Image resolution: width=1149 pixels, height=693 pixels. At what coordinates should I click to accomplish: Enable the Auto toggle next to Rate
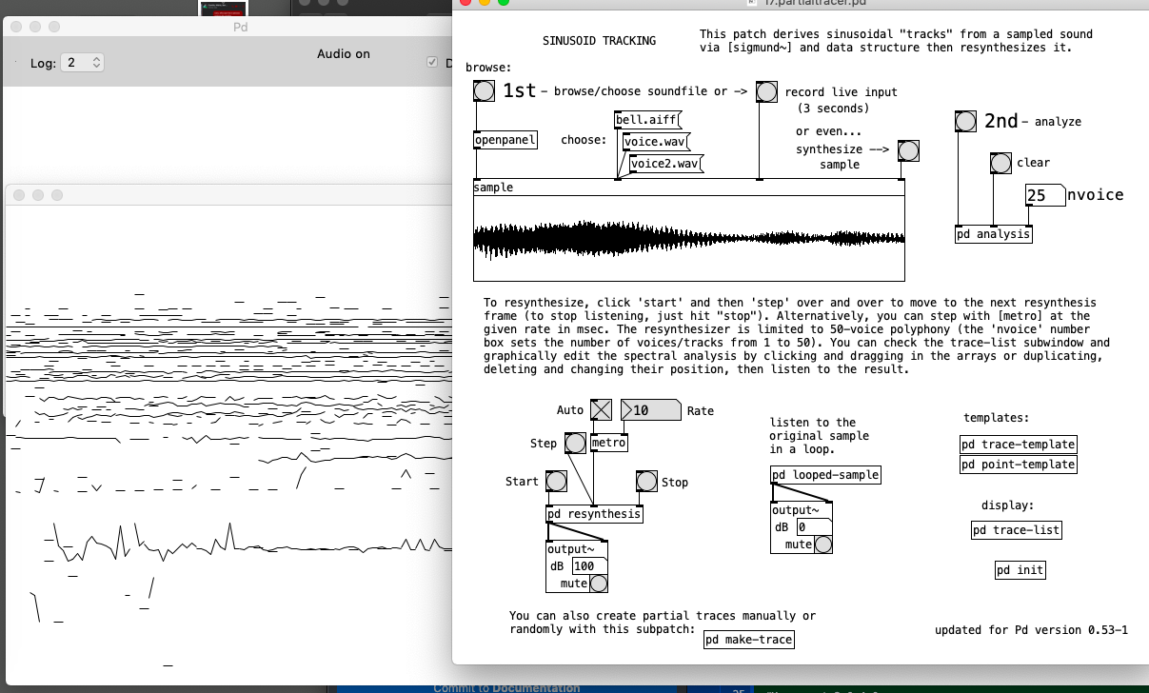[x=601, y=409]
